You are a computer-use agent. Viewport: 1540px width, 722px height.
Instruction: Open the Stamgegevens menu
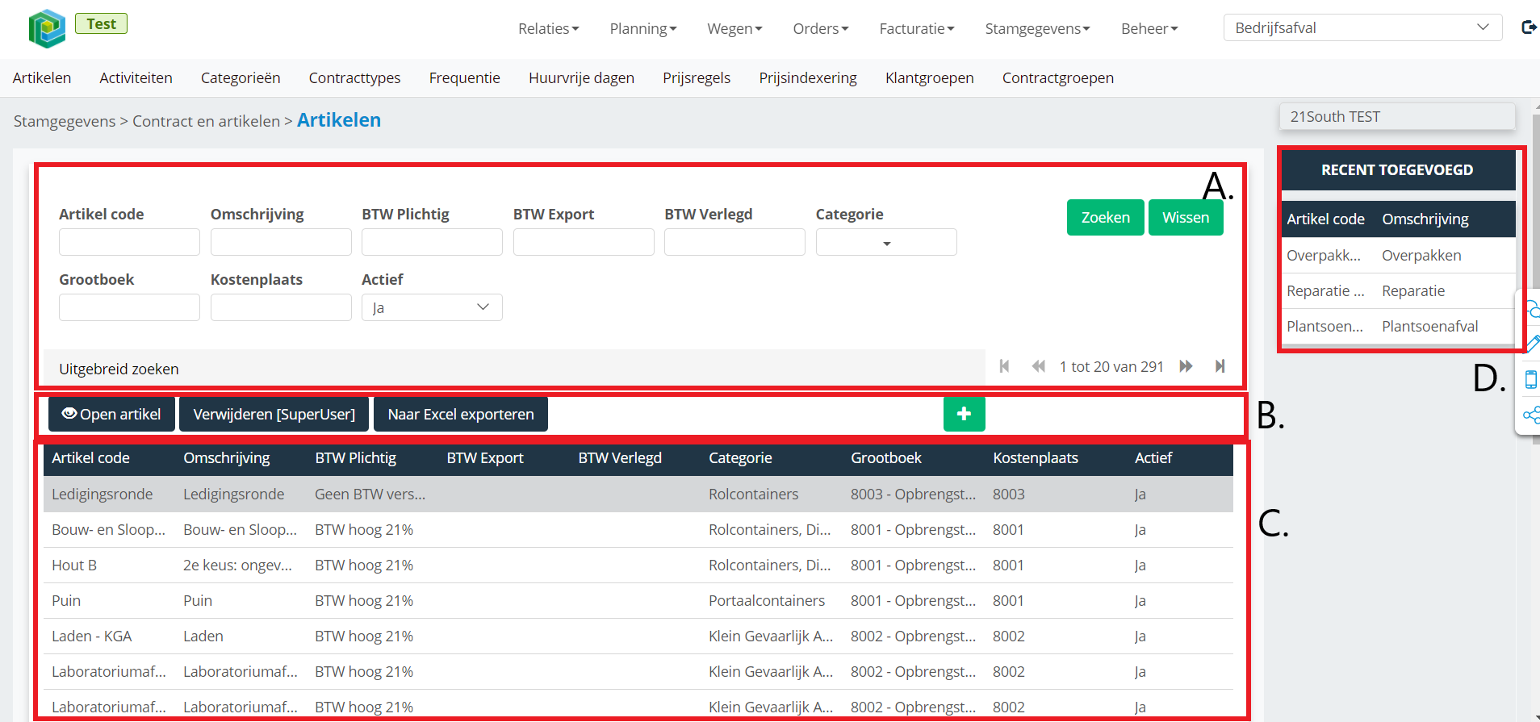1037,29
